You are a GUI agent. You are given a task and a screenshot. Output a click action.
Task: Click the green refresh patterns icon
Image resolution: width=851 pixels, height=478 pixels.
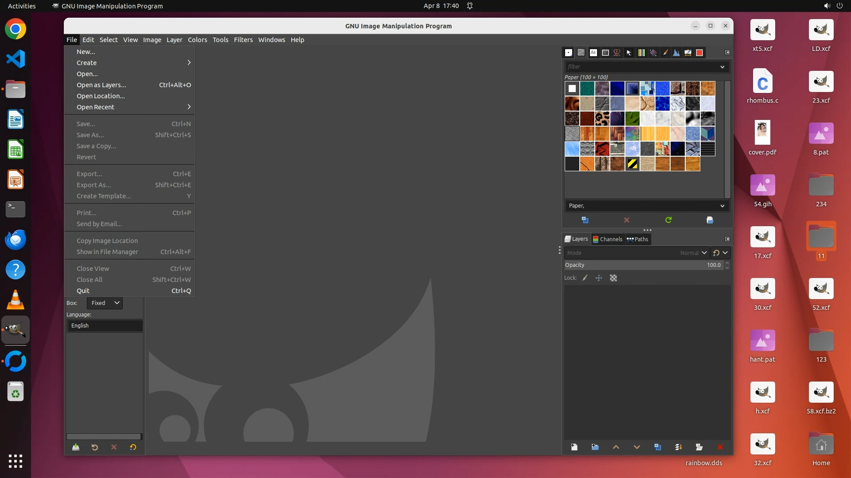[x=668, y=220]
